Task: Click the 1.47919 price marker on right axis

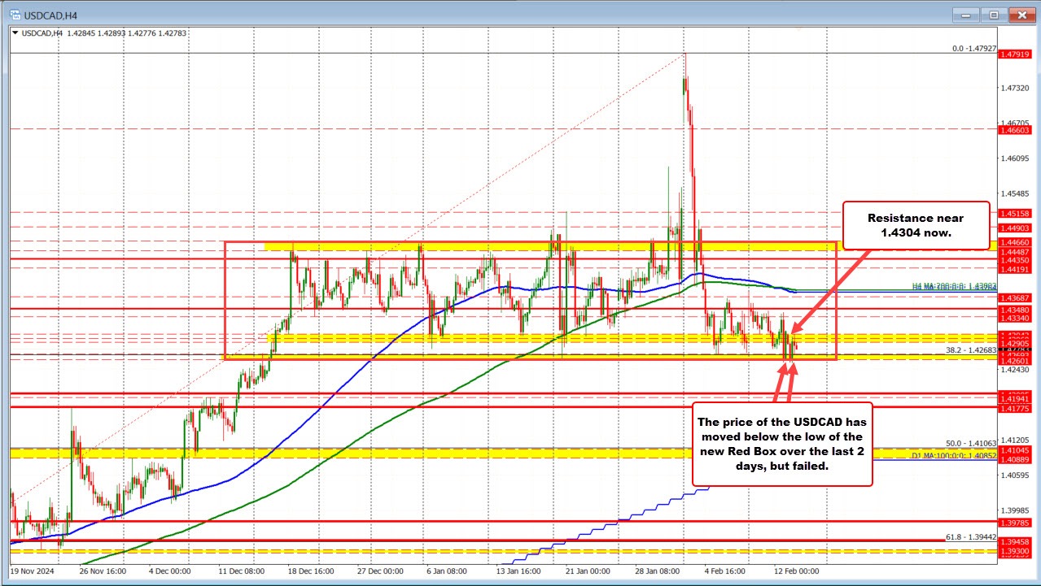Action: pyautogui.click(x=1017, y=54)
